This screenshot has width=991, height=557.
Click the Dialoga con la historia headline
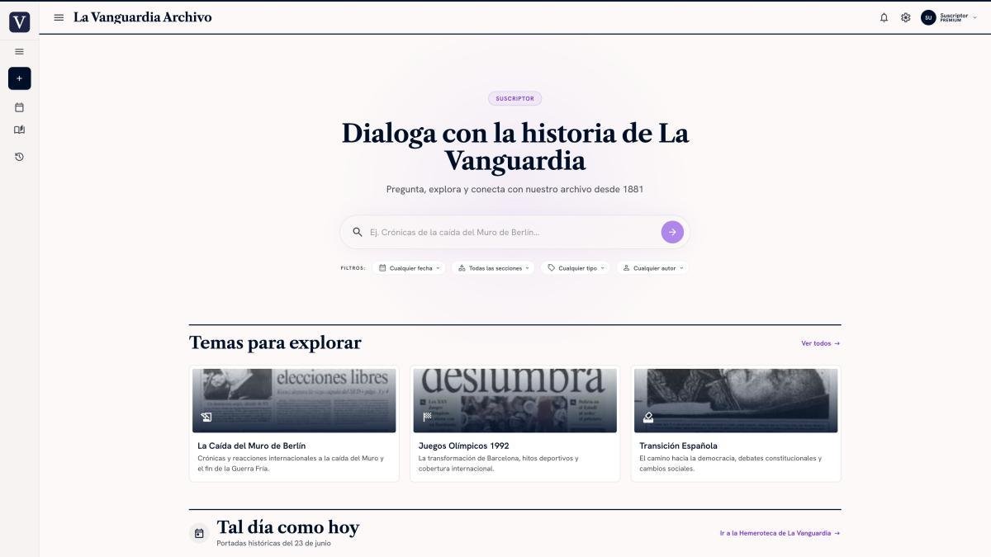pyautogui.click(x=515, y=146)
